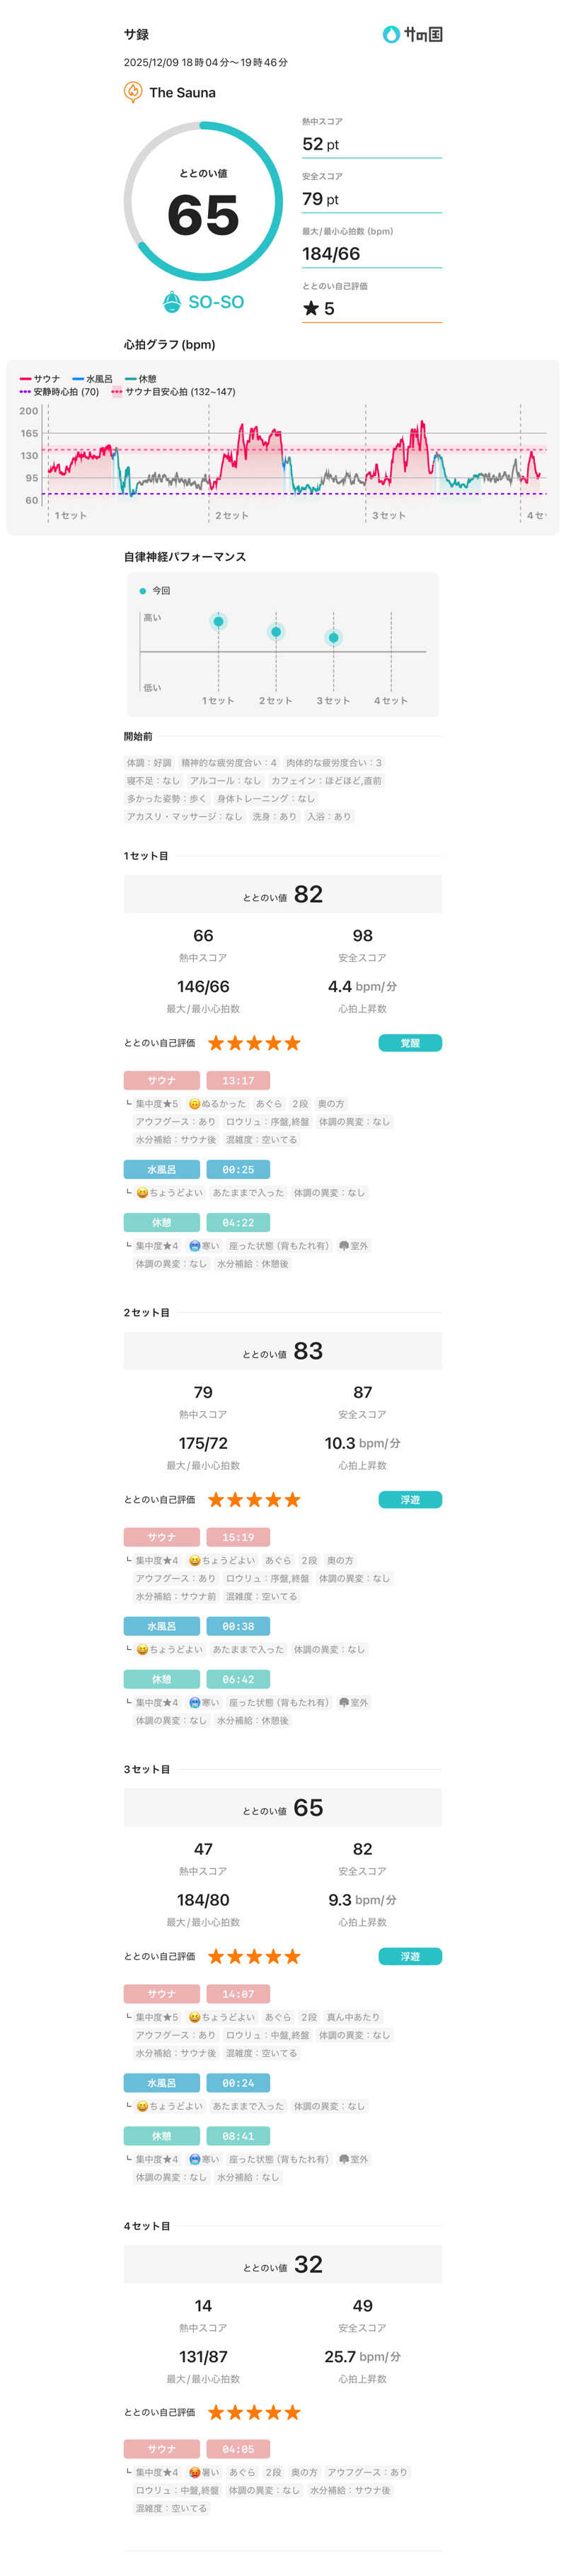Select the 水風呂 label in set 1
Screen dimensions: 566x2576
161,1169
